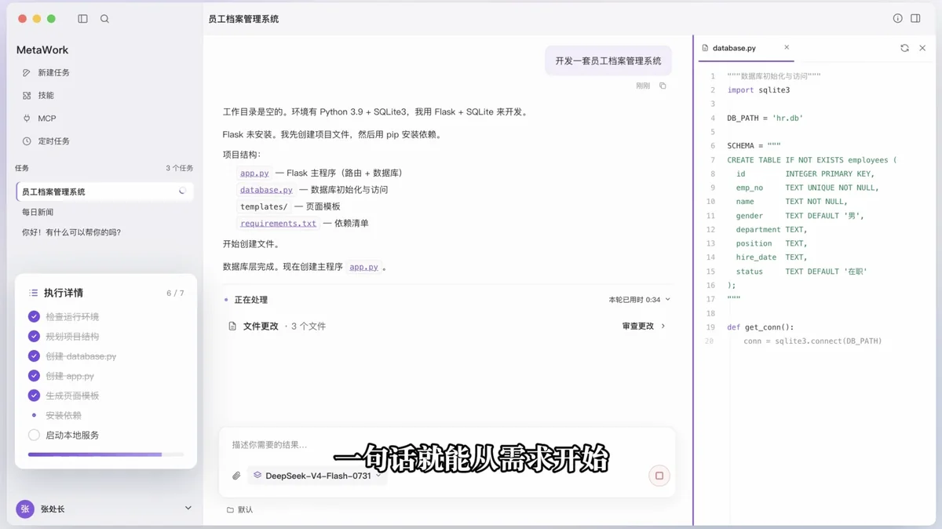Click the import sqlite3 code line
Viewport: 942px width, 529px height.
pyautogui.click(x=758, y=90)
